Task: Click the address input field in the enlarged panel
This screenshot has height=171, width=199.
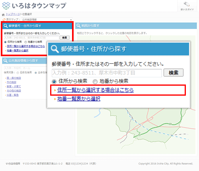Action: click(x=107, y=73)
